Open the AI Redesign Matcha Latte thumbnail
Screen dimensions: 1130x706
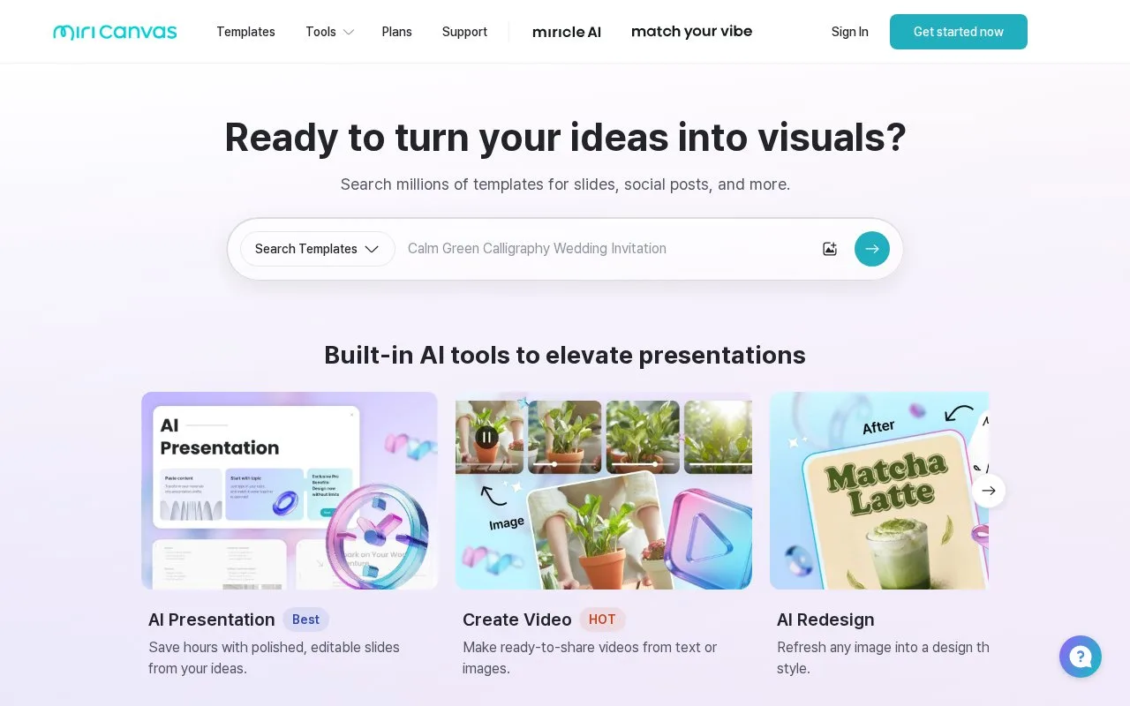pos(879,491)
